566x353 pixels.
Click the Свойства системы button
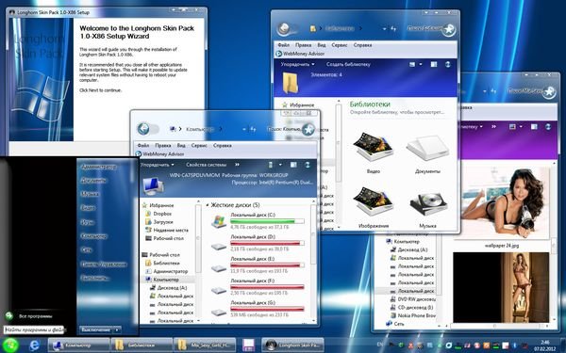click(x=206, y=165)
